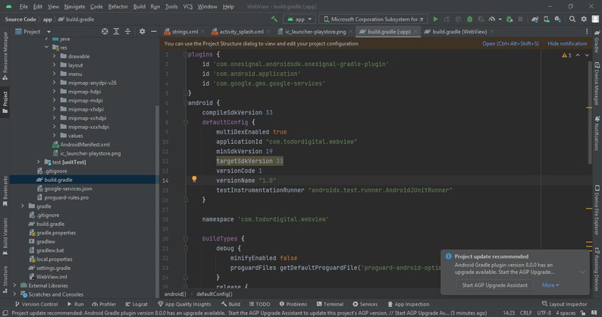Click the Profile app icon

coord(492,19)
